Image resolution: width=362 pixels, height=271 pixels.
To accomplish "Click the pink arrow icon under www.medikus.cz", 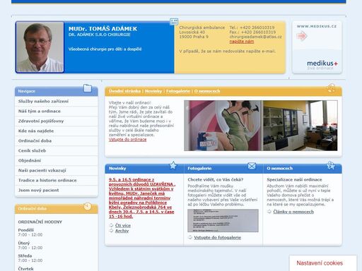I will [x=302, y=36].
